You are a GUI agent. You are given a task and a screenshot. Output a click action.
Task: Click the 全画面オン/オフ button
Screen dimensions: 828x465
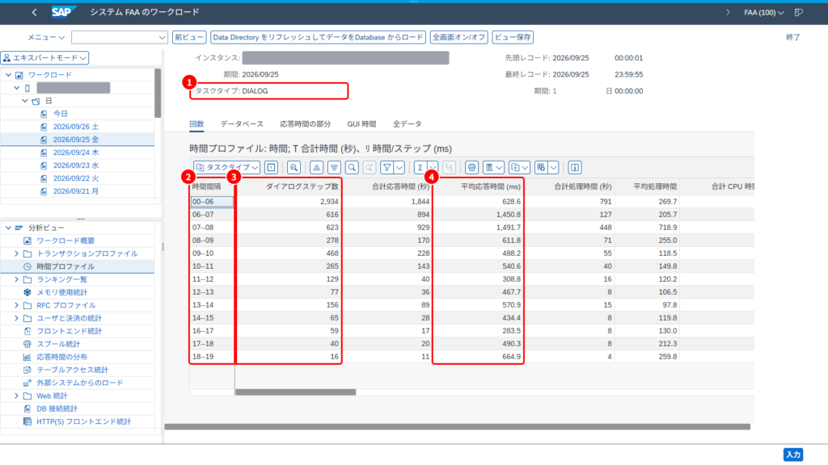pos(459,37)
